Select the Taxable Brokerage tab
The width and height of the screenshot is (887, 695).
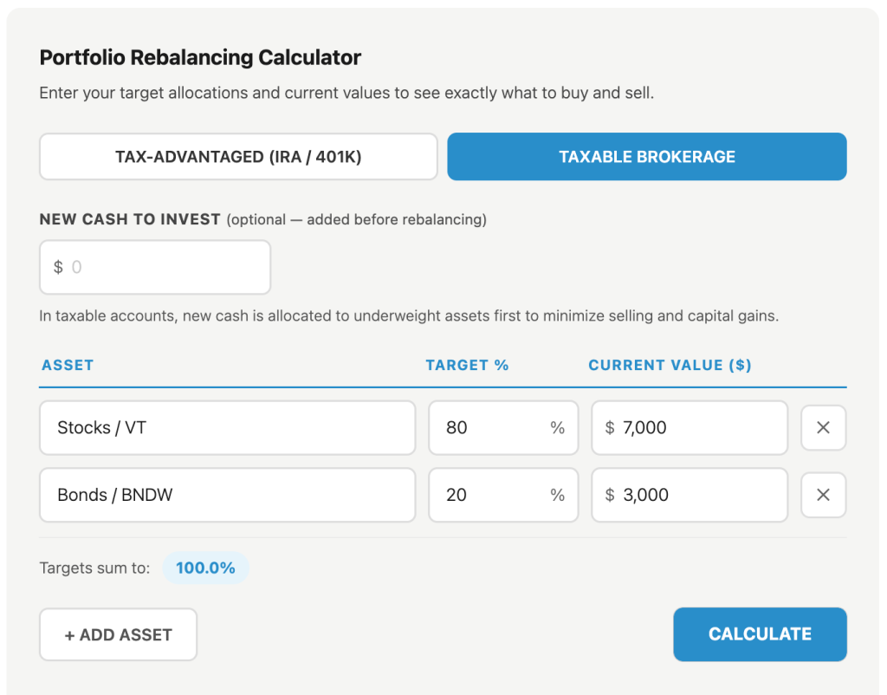646,156
